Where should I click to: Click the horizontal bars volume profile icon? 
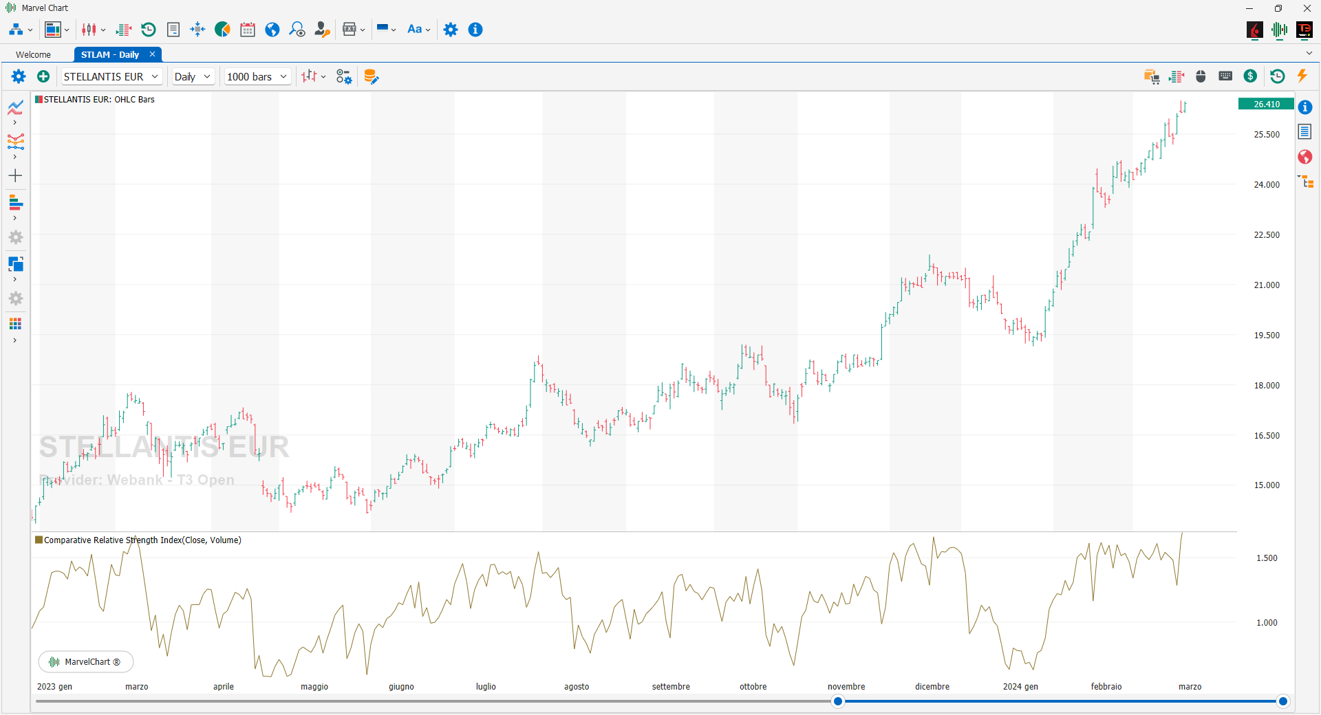pos(16,203)
